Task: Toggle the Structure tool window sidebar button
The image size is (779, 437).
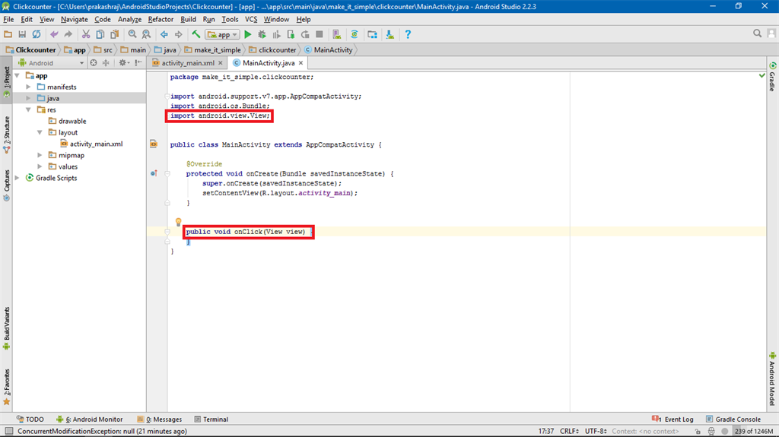Action: click(6, 132)
